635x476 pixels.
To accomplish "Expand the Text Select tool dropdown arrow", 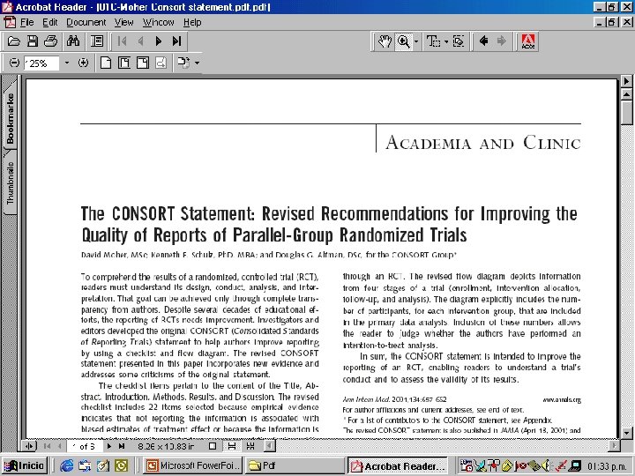I will click(446, 41).
